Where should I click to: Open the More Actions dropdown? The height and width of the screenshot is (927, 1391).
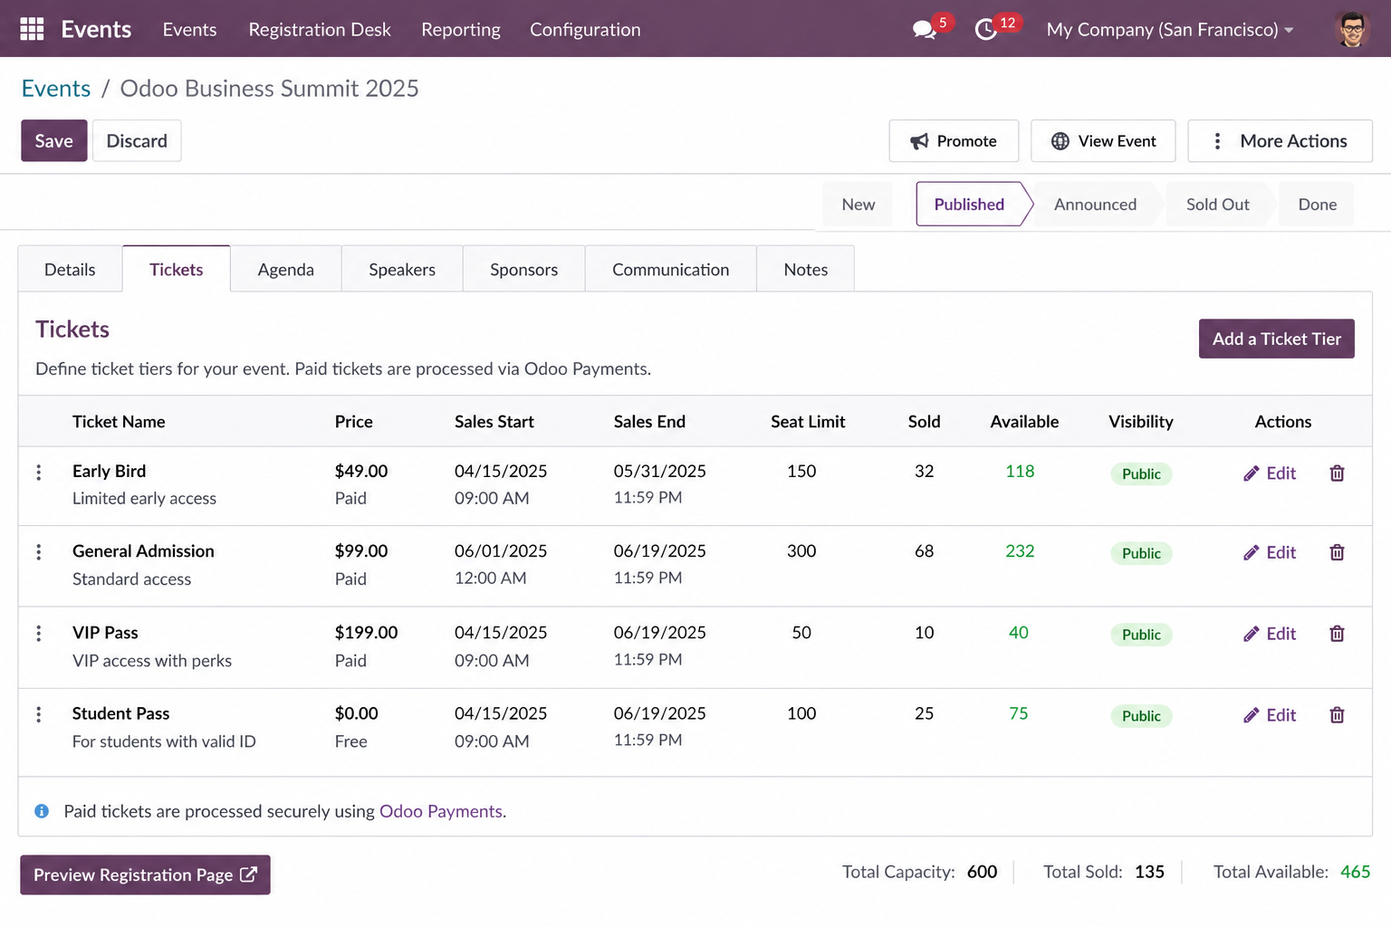pos(1280,141)
